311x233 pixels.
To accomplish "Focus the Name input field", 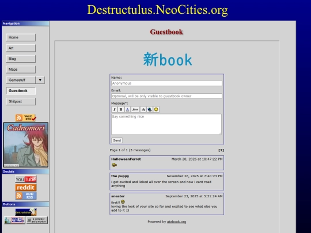I will (x=166, y=83).
